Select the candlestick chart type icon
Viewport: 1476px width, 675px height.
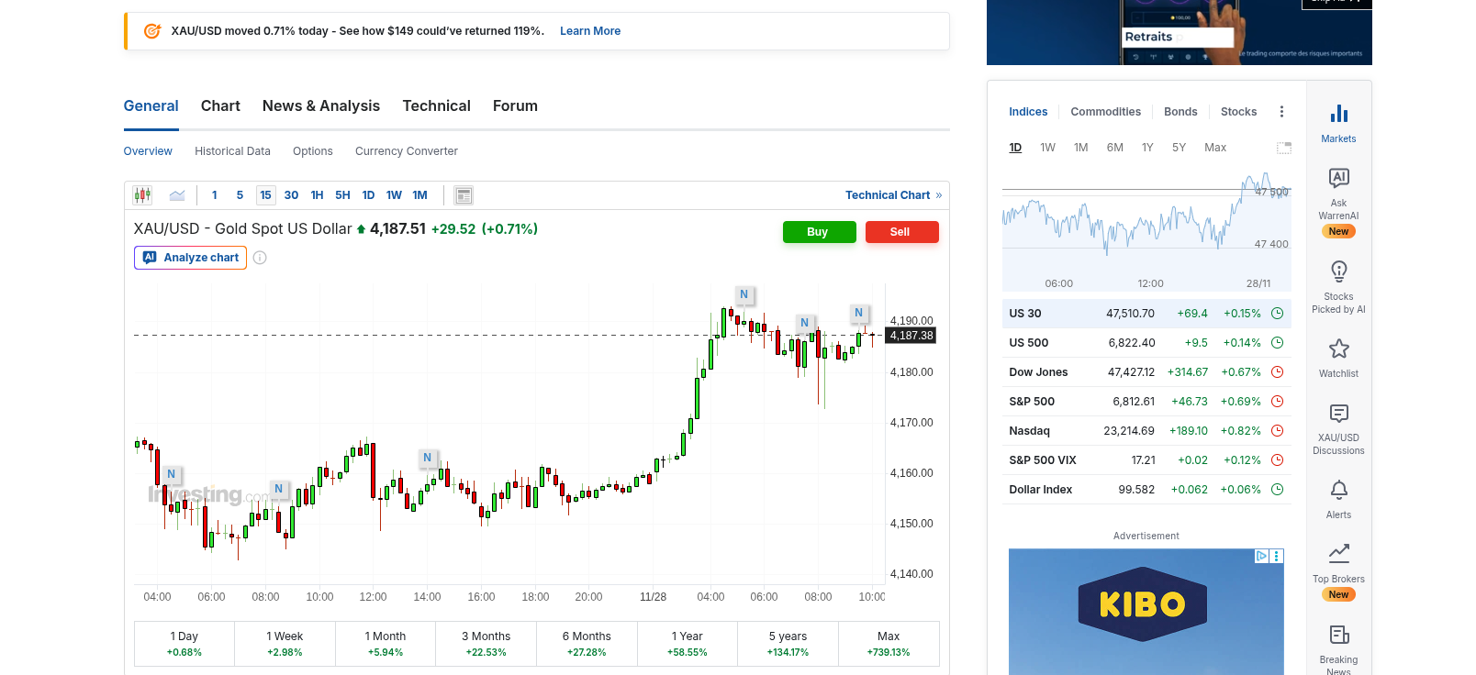pos(142,195)
